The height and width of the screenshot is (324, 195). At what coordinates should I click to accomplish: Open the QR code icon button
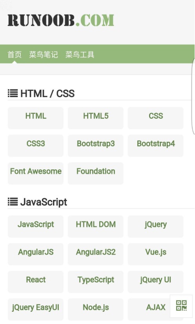pos(181,306)
